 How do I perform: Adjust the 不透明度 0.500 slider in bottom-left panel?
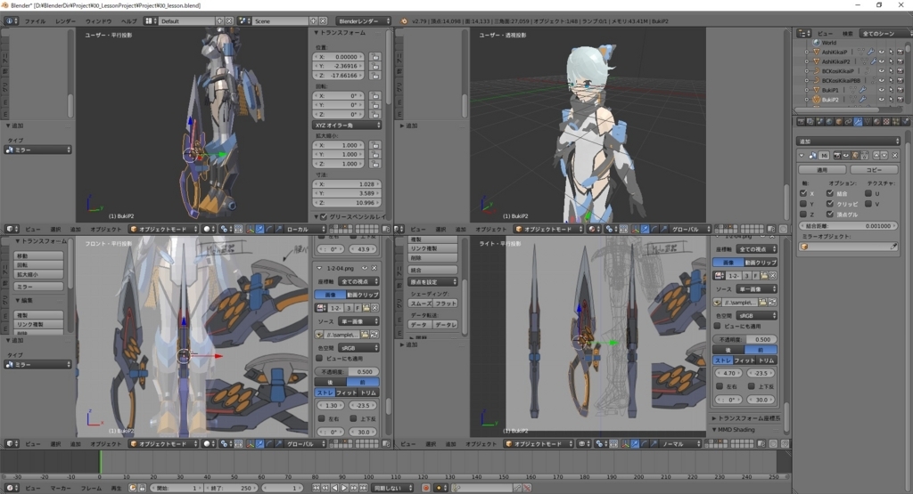pos(347,371)
